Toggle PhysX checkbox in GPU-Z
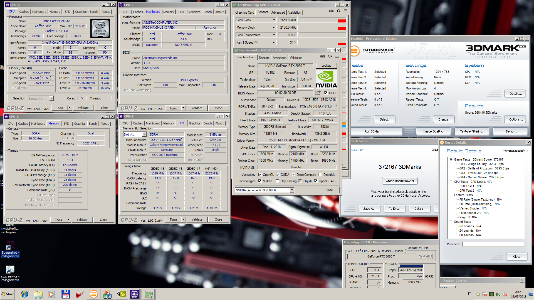The height and width of the screenshot is (300, 534). coord(300,181)
